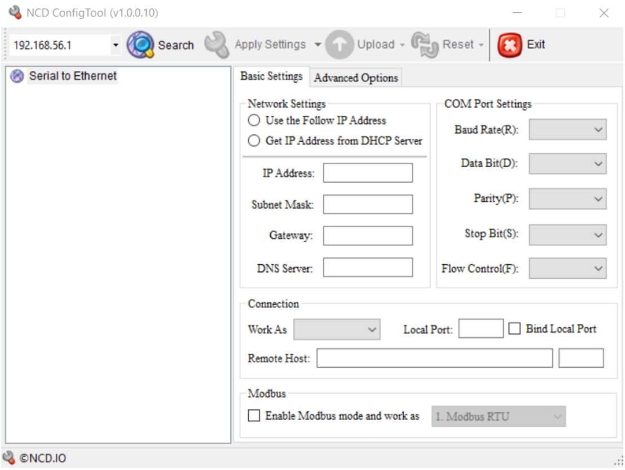Select Use the Follow IP Address option

click(x=255, y=120)
